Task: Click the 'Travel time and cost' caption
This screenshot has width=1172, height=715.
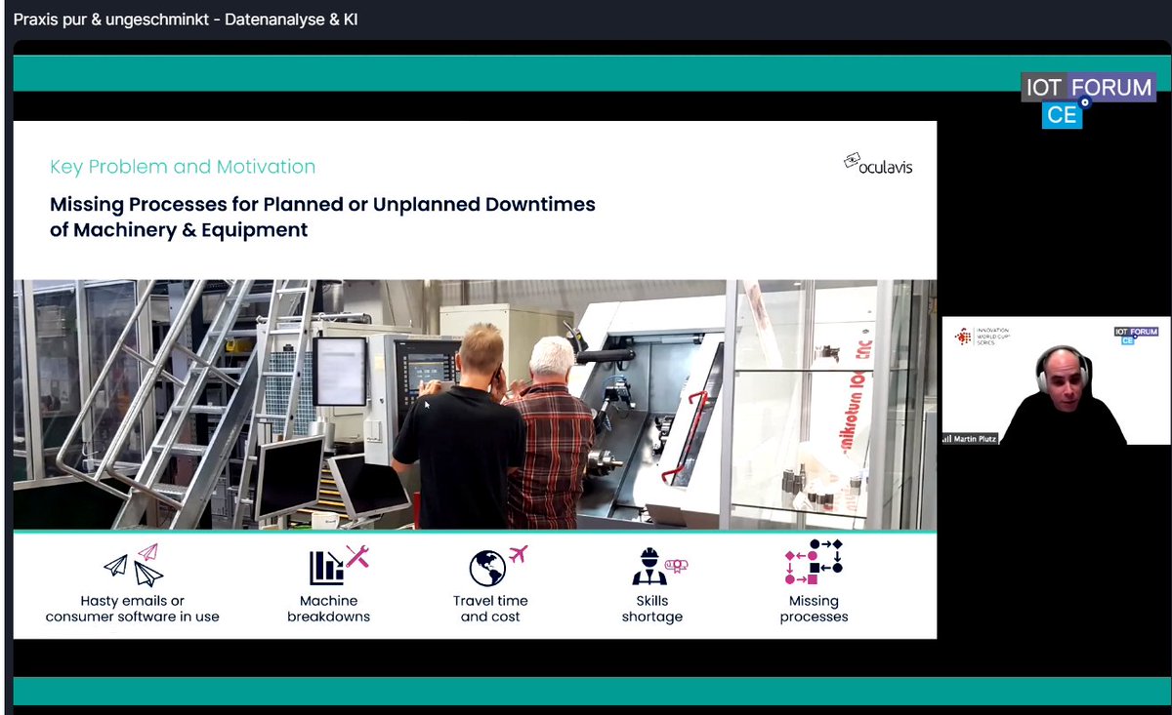Action: (490, 609)
